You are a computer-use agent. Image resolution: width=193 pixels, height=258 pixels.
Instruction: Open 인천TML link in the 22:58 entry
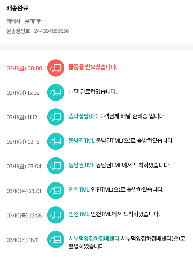click(x=79, y=214)
